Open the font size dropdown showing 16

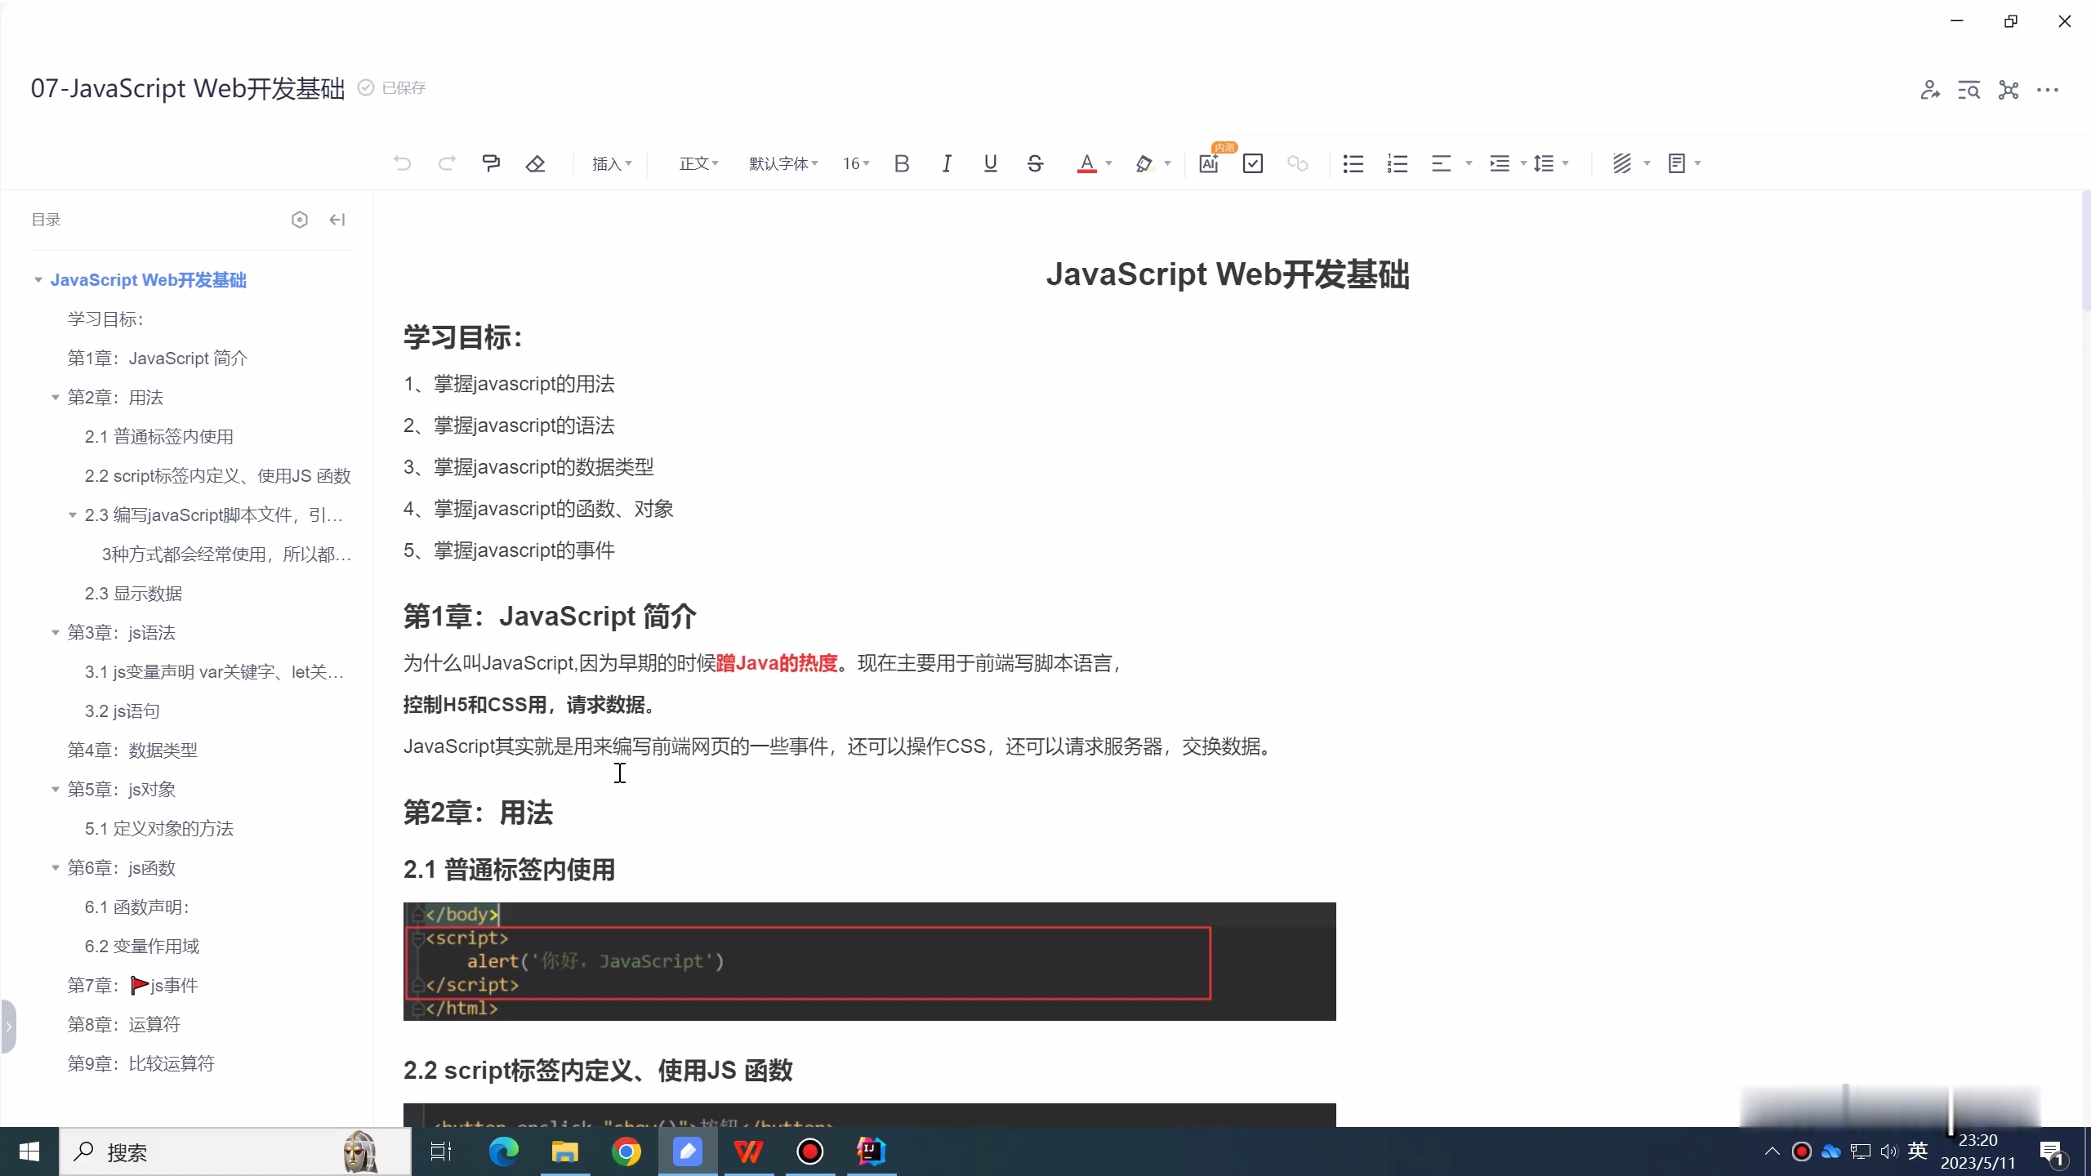(x=854, y=163)
